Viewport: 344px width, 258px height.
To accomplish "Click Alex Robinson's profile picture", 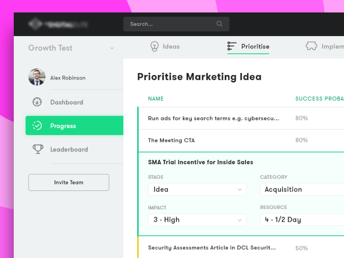I will tap(37, 78).
